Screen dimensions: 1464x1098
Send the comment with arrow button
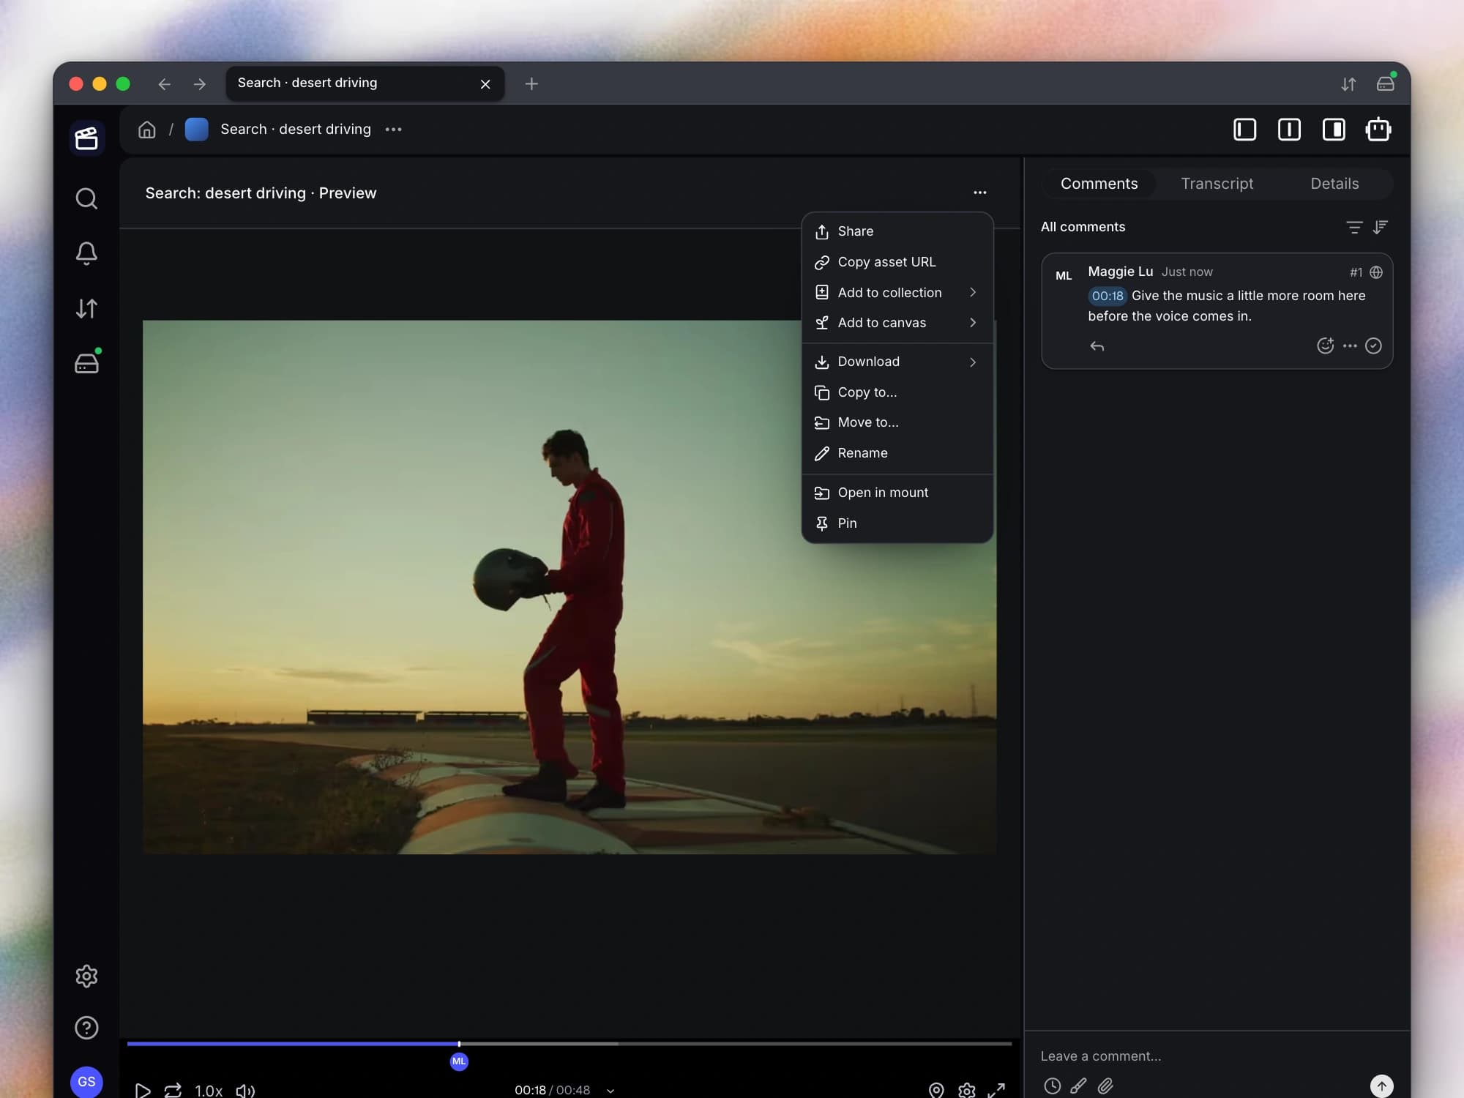(x=1381, y=1086)
